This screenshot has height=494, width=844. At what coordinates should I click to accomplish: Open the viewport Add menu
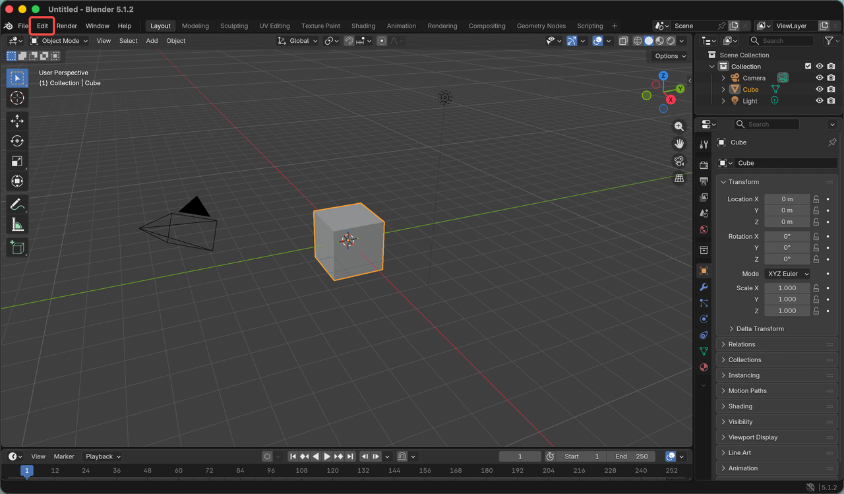click(x=152, y=41)
